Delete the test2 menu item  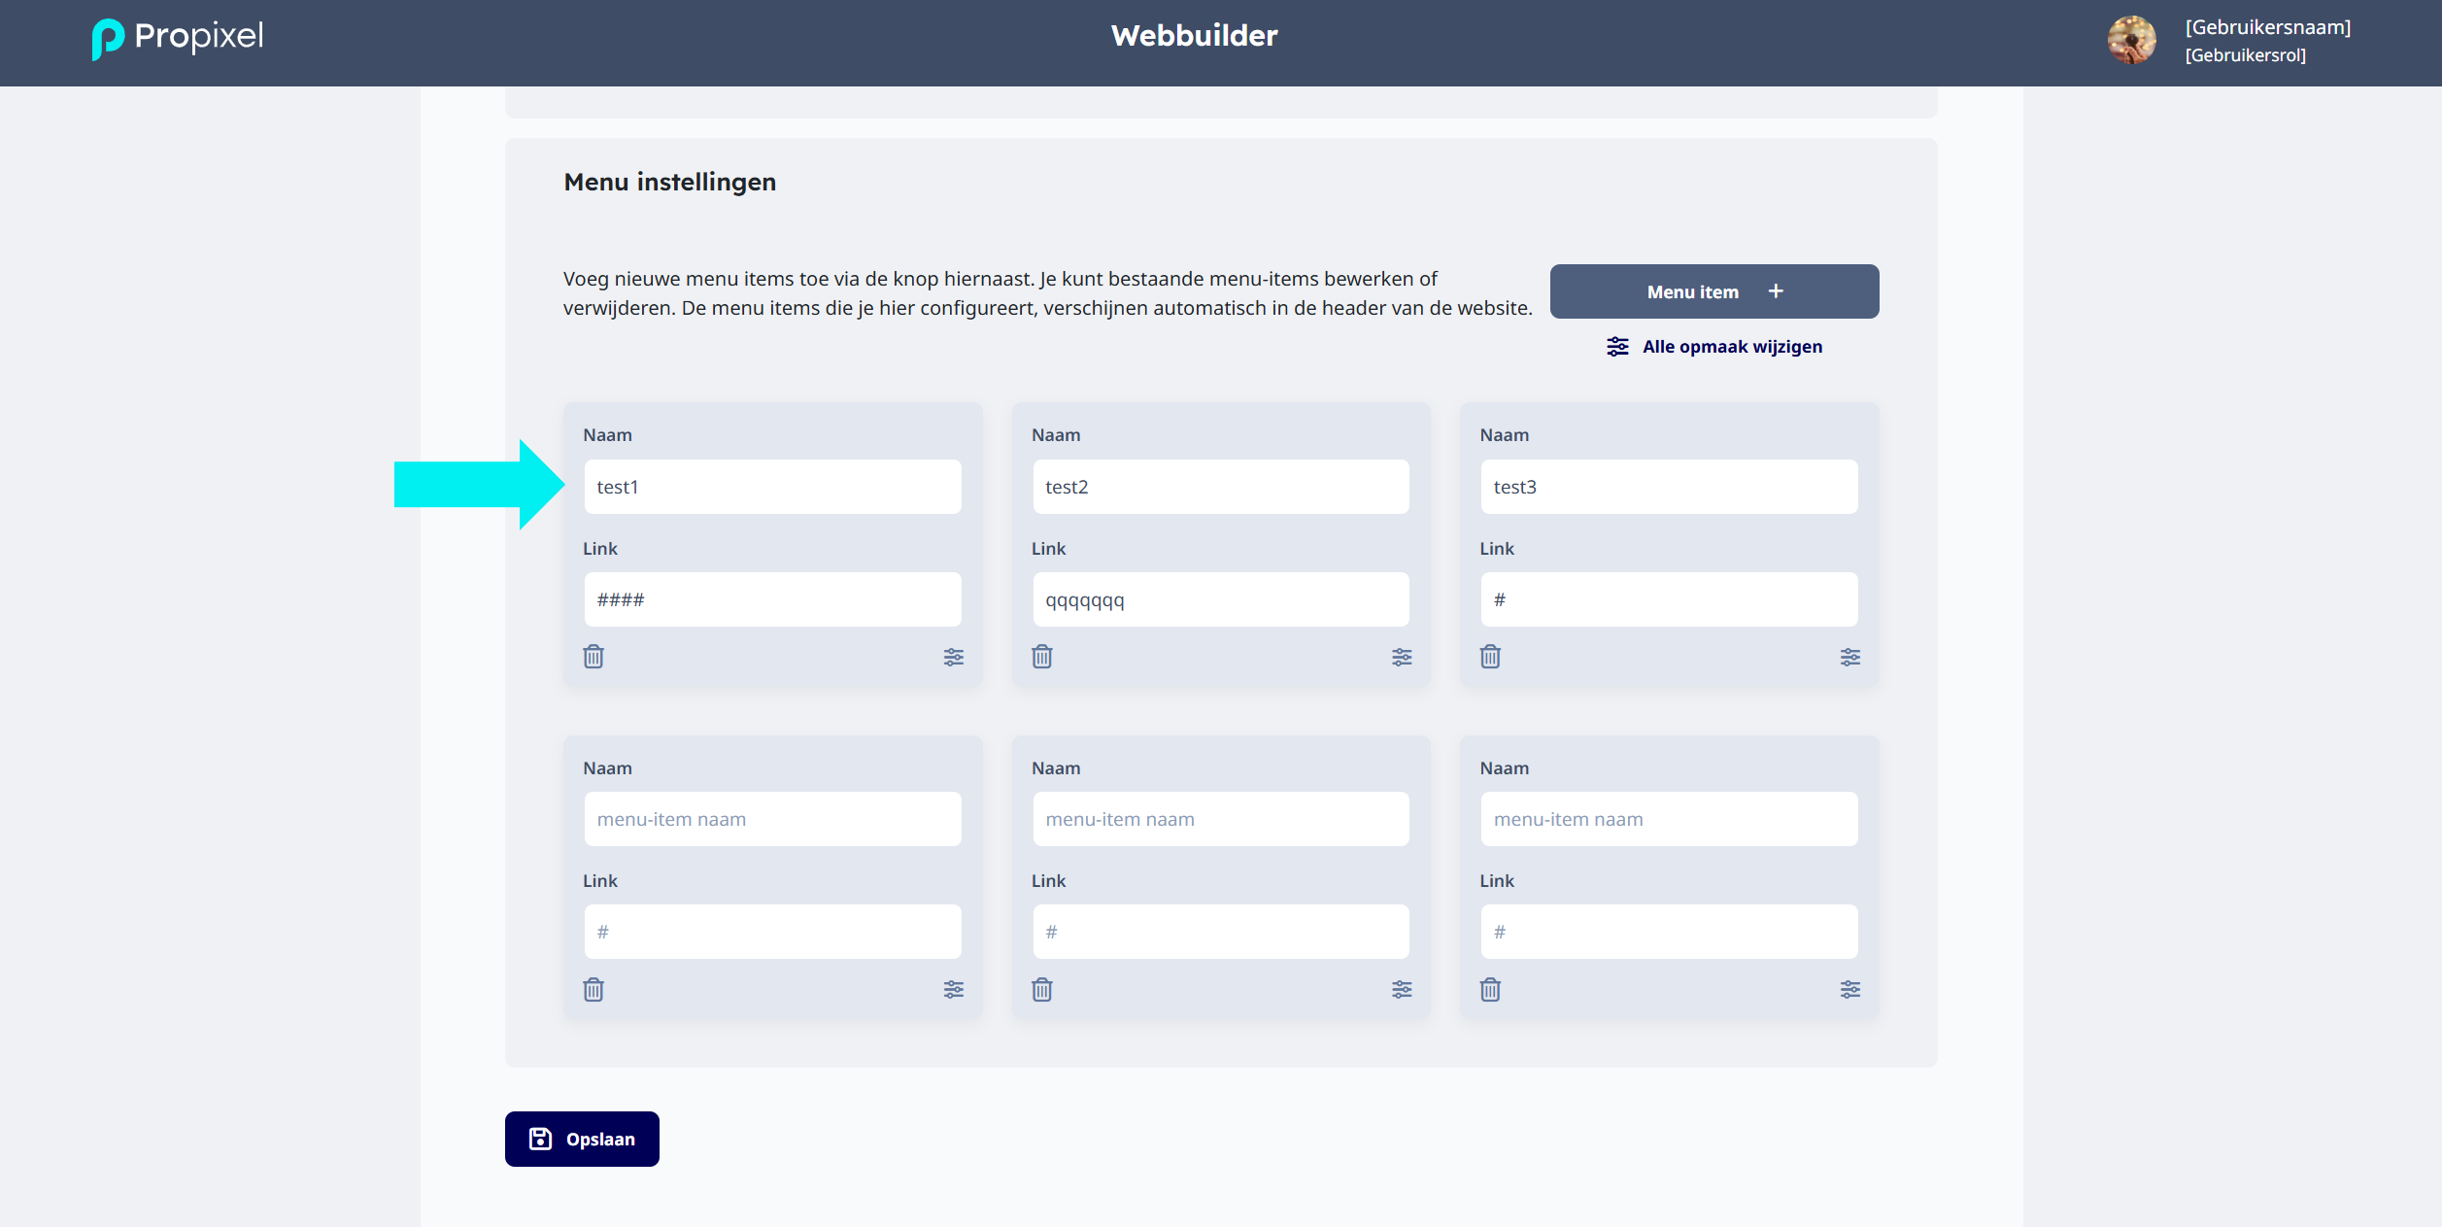[x=1042, y=657]
